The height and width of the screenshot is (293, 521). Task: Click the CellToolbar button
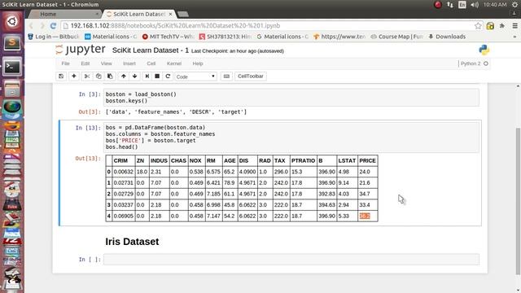(x=251, y=76)
